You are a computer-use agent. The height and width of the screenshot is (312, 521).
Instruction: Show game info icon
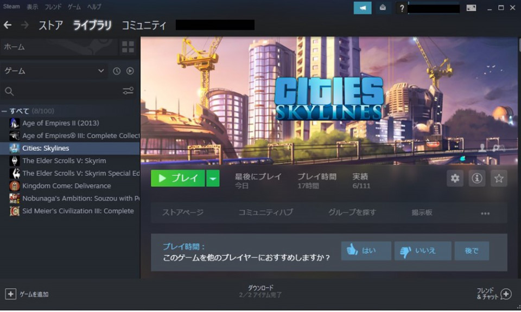477,179
